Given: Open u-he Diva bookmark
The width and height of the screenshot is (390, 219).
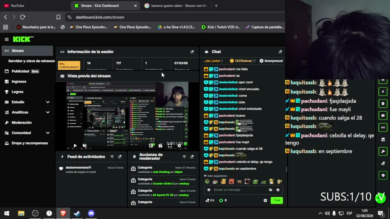Looking at the screenshot, I should point(176,27).
